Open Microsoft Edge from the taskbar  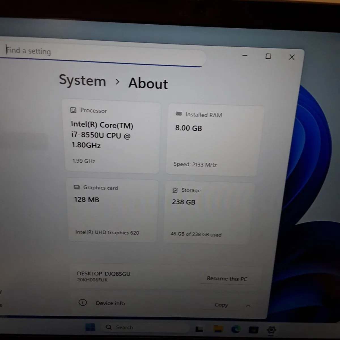pos(236,329)
